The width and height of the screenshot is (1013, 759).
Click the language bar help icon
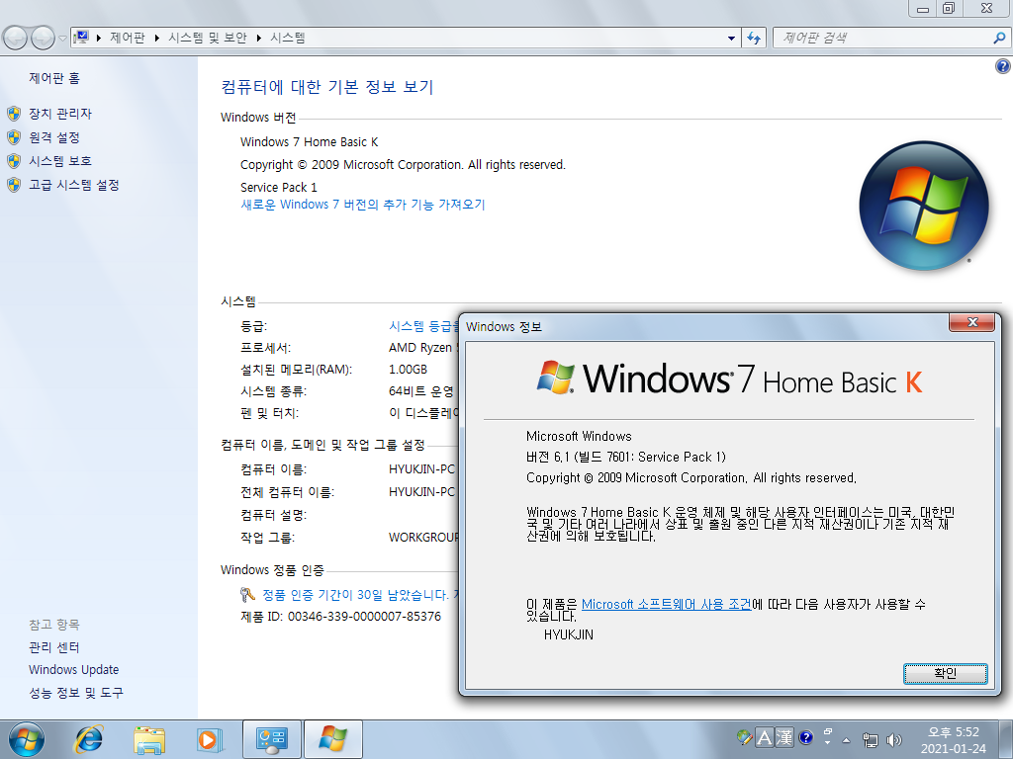pyautogui.click(x=805, y=737)
